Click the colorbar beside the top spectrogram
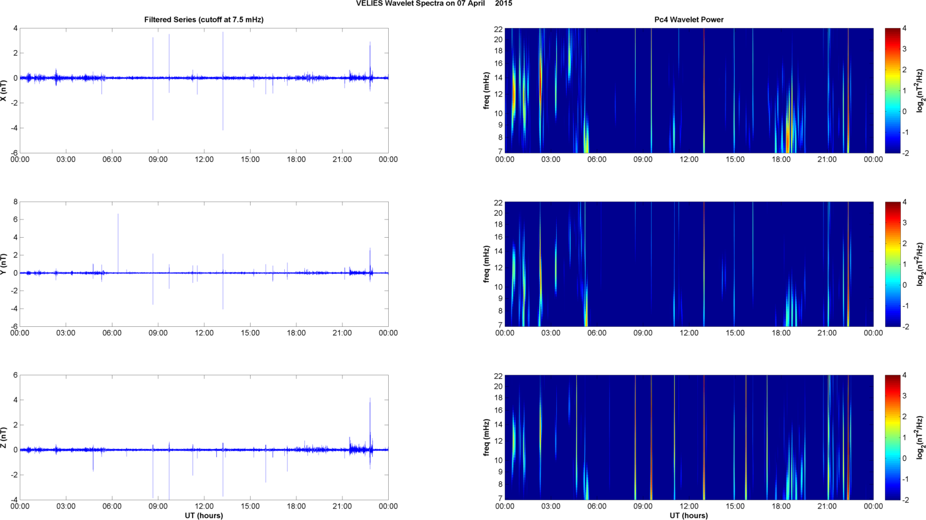This screenshot has width=926, height=520. (892, 90)
